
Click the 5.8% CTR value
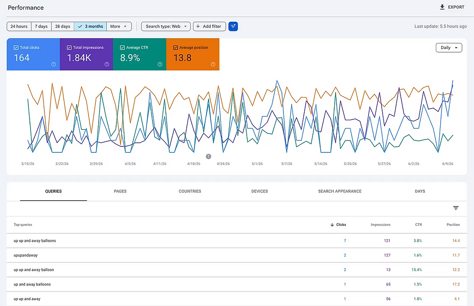[418, 240]
